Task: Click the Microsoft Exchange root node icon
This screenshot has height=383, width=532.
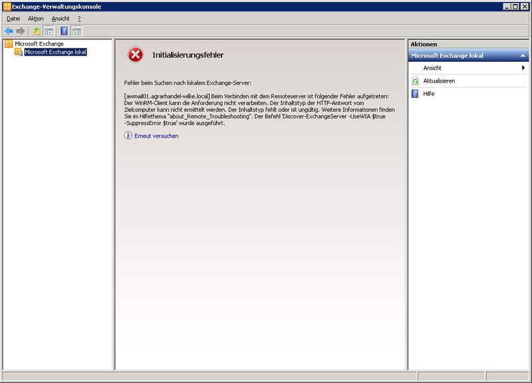Action: coord(9,44)
